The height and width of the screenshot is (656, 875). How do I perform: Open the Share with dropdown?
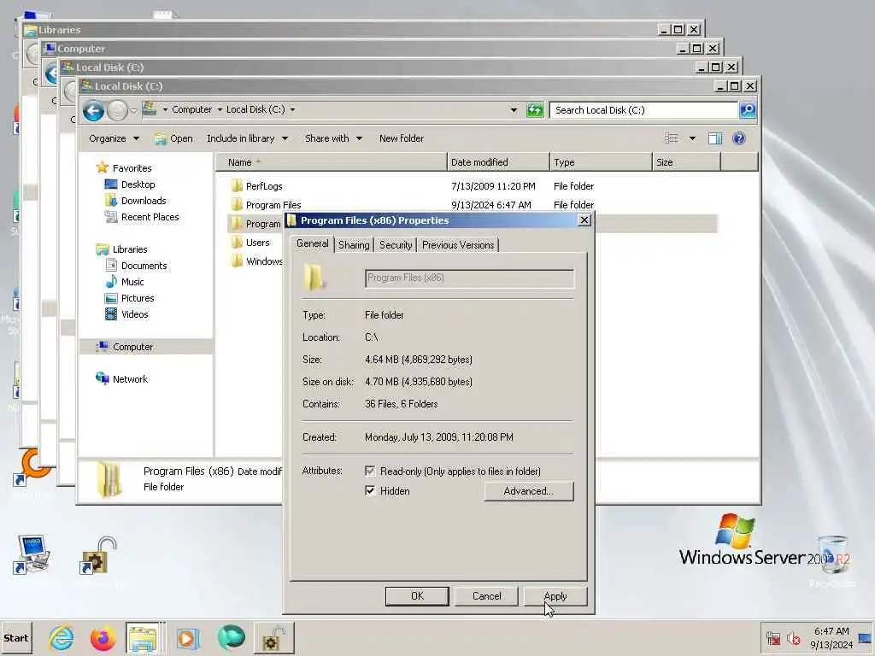coord(333,138)
